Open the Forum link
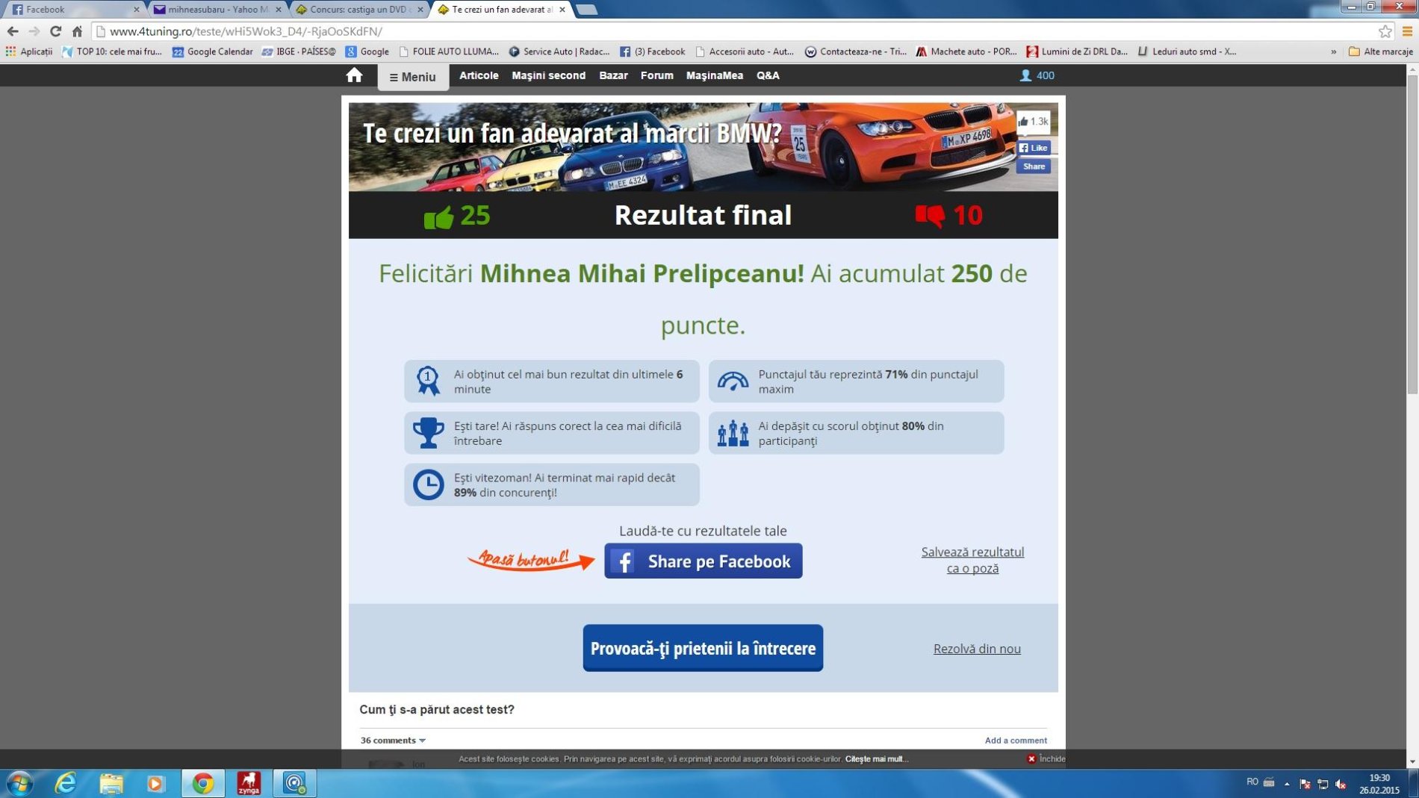 click(656, 75)
